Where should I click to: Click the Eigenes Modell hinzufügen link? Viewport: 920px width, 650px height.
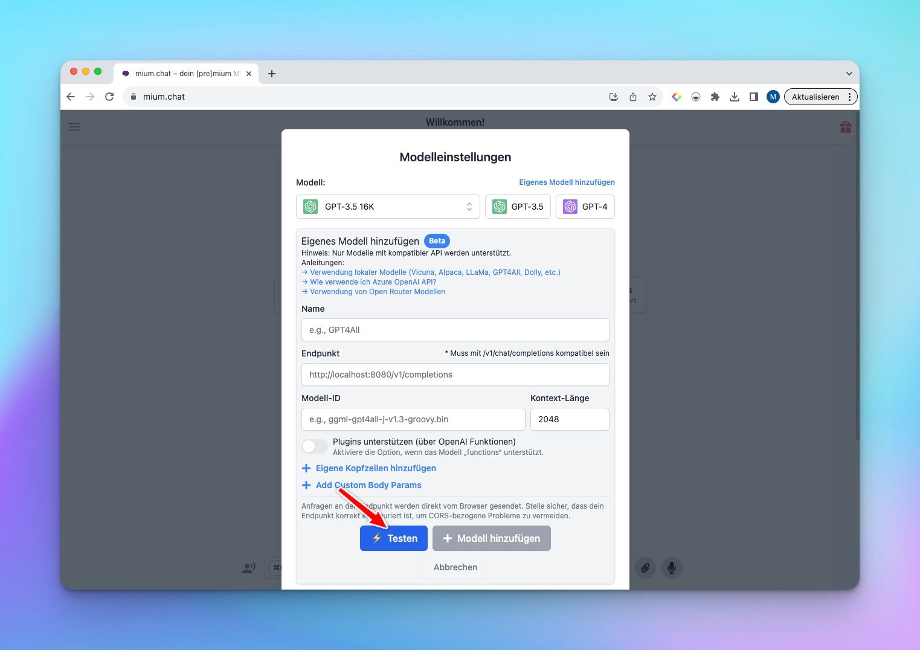pyautogui.click(x=567, y=182)
